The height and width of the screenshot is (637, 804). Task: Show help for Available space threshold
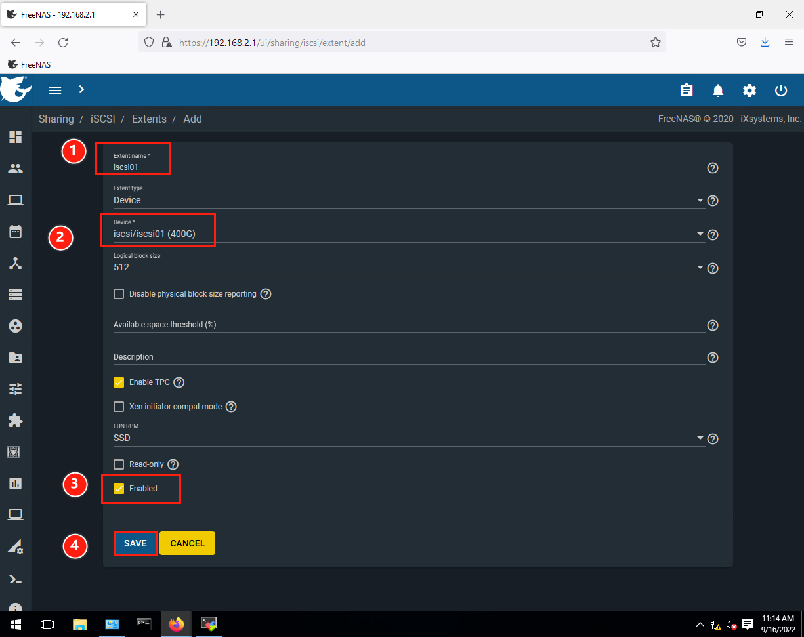[713, 325]
